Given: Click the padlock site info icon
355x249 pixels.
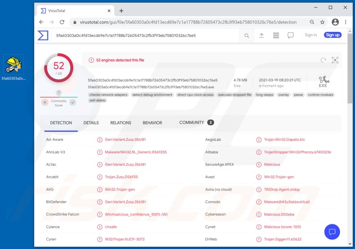Looking at the screenshot, I should click(x=75, y=22).
